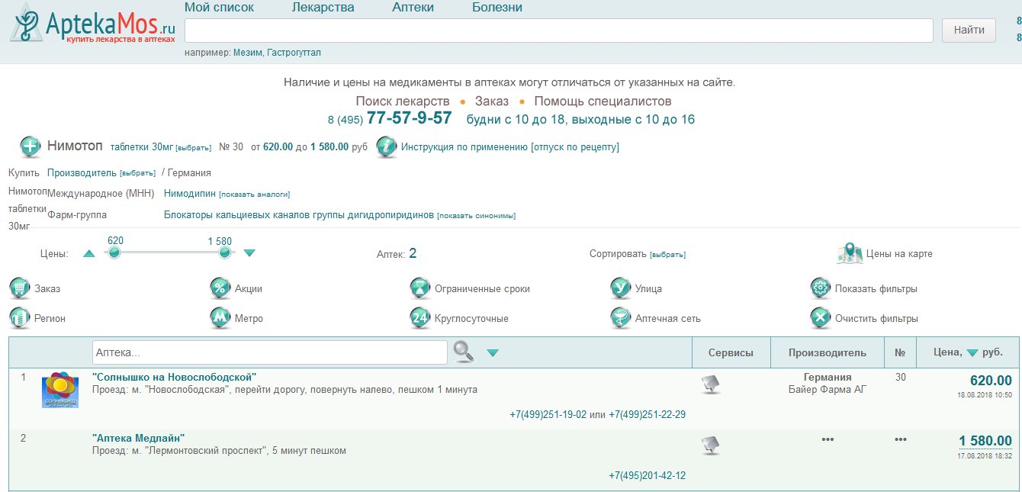Screen dimensions: 1022x492
Task: Open Блокаторы кальциевых каналов group link
Action: (x=299, y=215)
